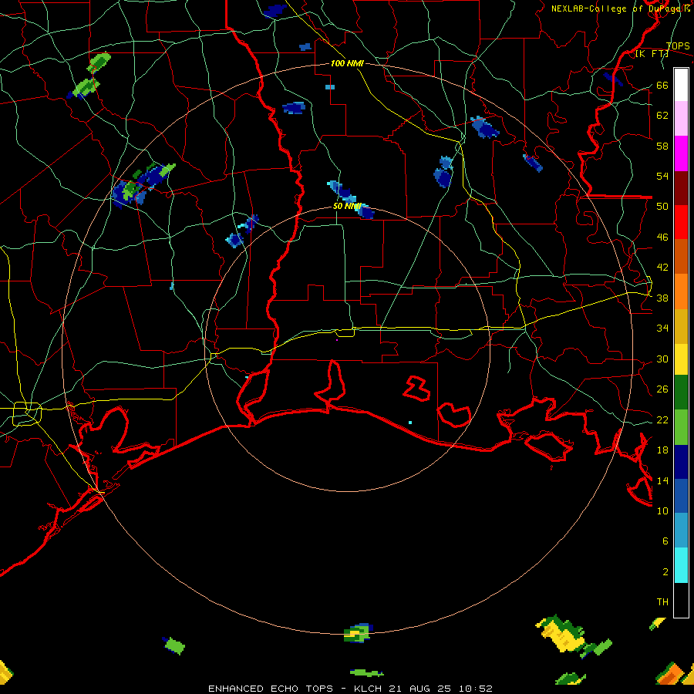Screen dimensions: 694x694
Task: Click the legend value 34
Action: [x=662, y=328]
